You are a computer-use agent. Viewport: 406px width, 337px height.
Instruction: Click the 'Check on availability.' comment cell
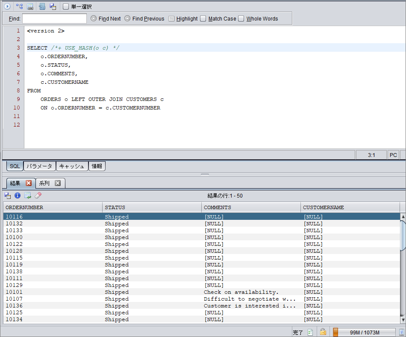click(x=251, y=292)
